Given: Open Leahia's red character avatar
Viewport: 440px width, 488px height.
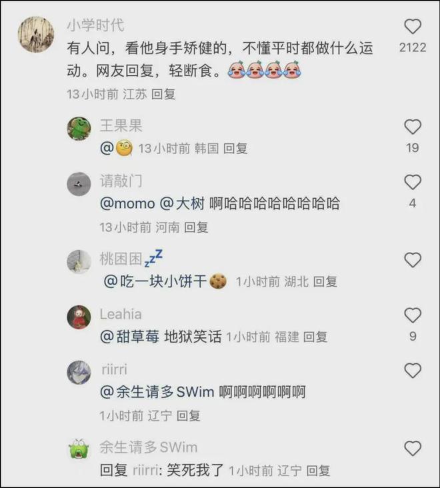Looking at the screenshot, I should click(79, 317).
